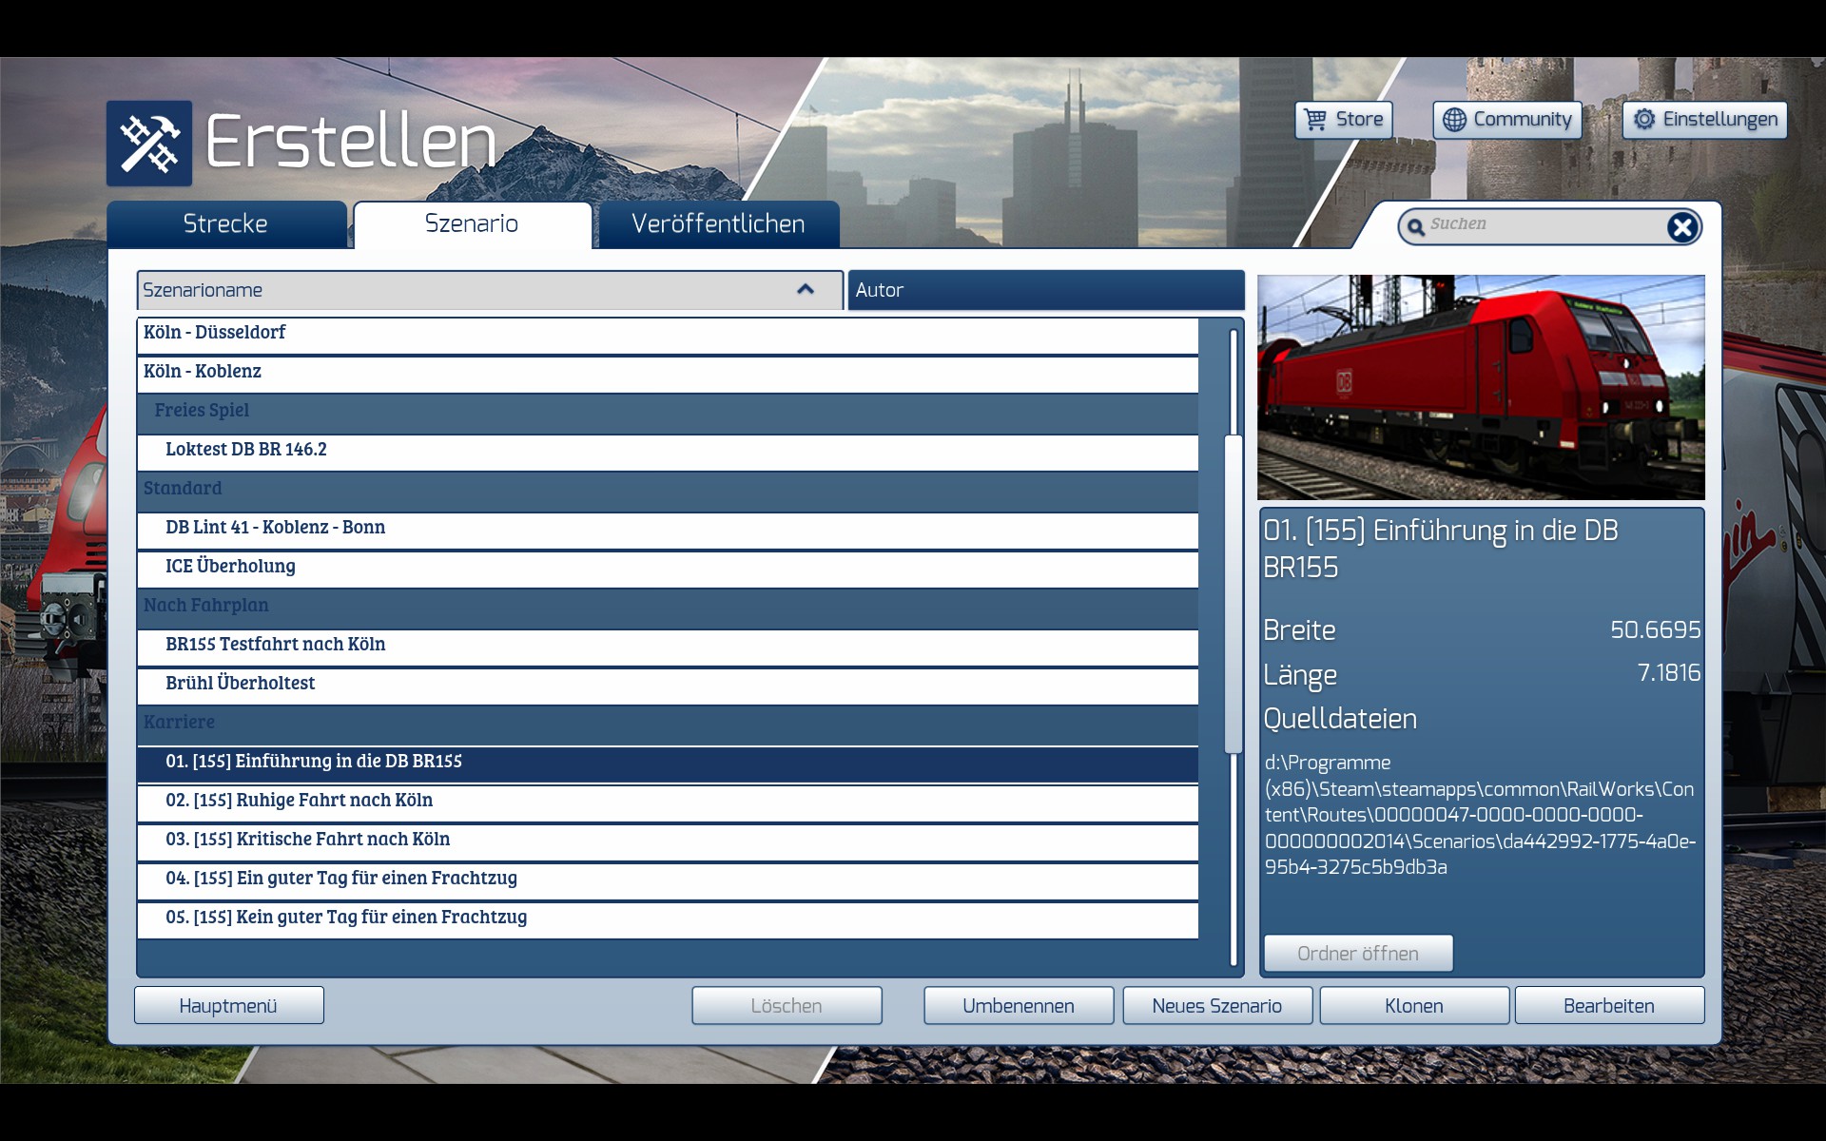This screenshot has width=1826, height=1141.
Task: Click the red locomotive preview thumbnail
Action: point(1480,387)
